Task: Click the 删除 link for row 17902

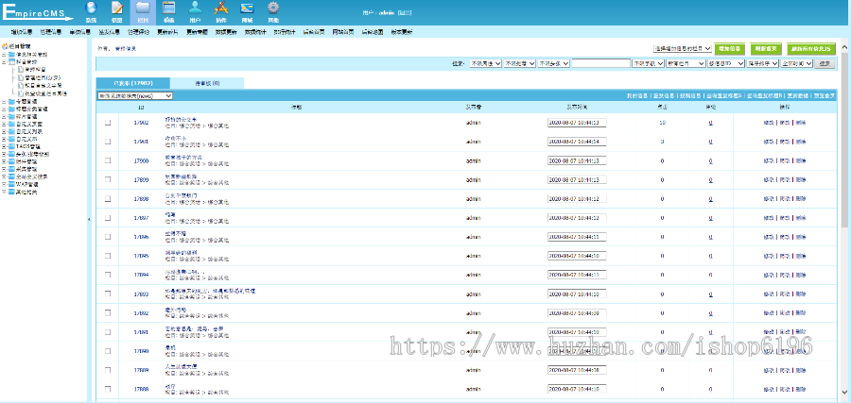Action: coord(801,123)
